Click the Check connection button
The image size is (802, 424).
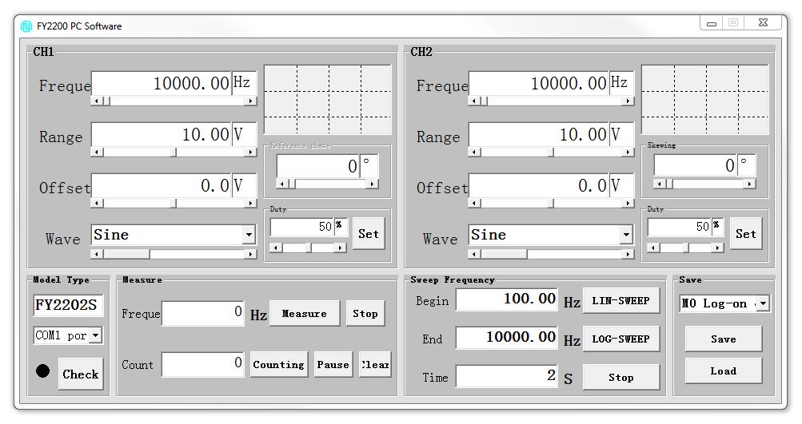[80, 374]
